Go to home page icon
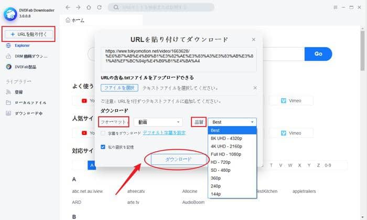 [88, 8]
